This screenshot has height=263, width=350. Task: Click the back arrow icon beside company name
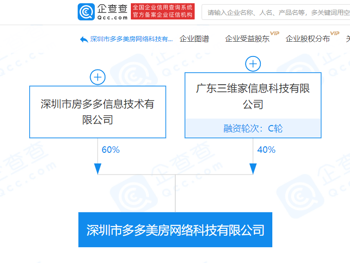[x=84, y=39]
